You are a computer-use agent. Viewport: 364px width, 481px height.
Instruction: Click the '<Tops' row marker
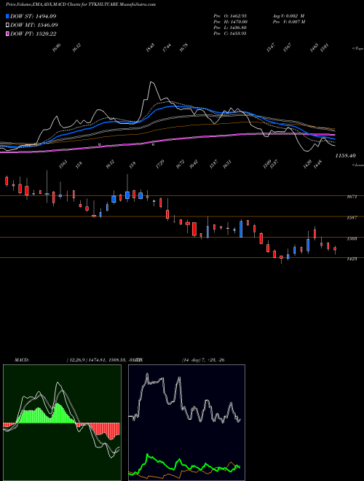point(357,49)
